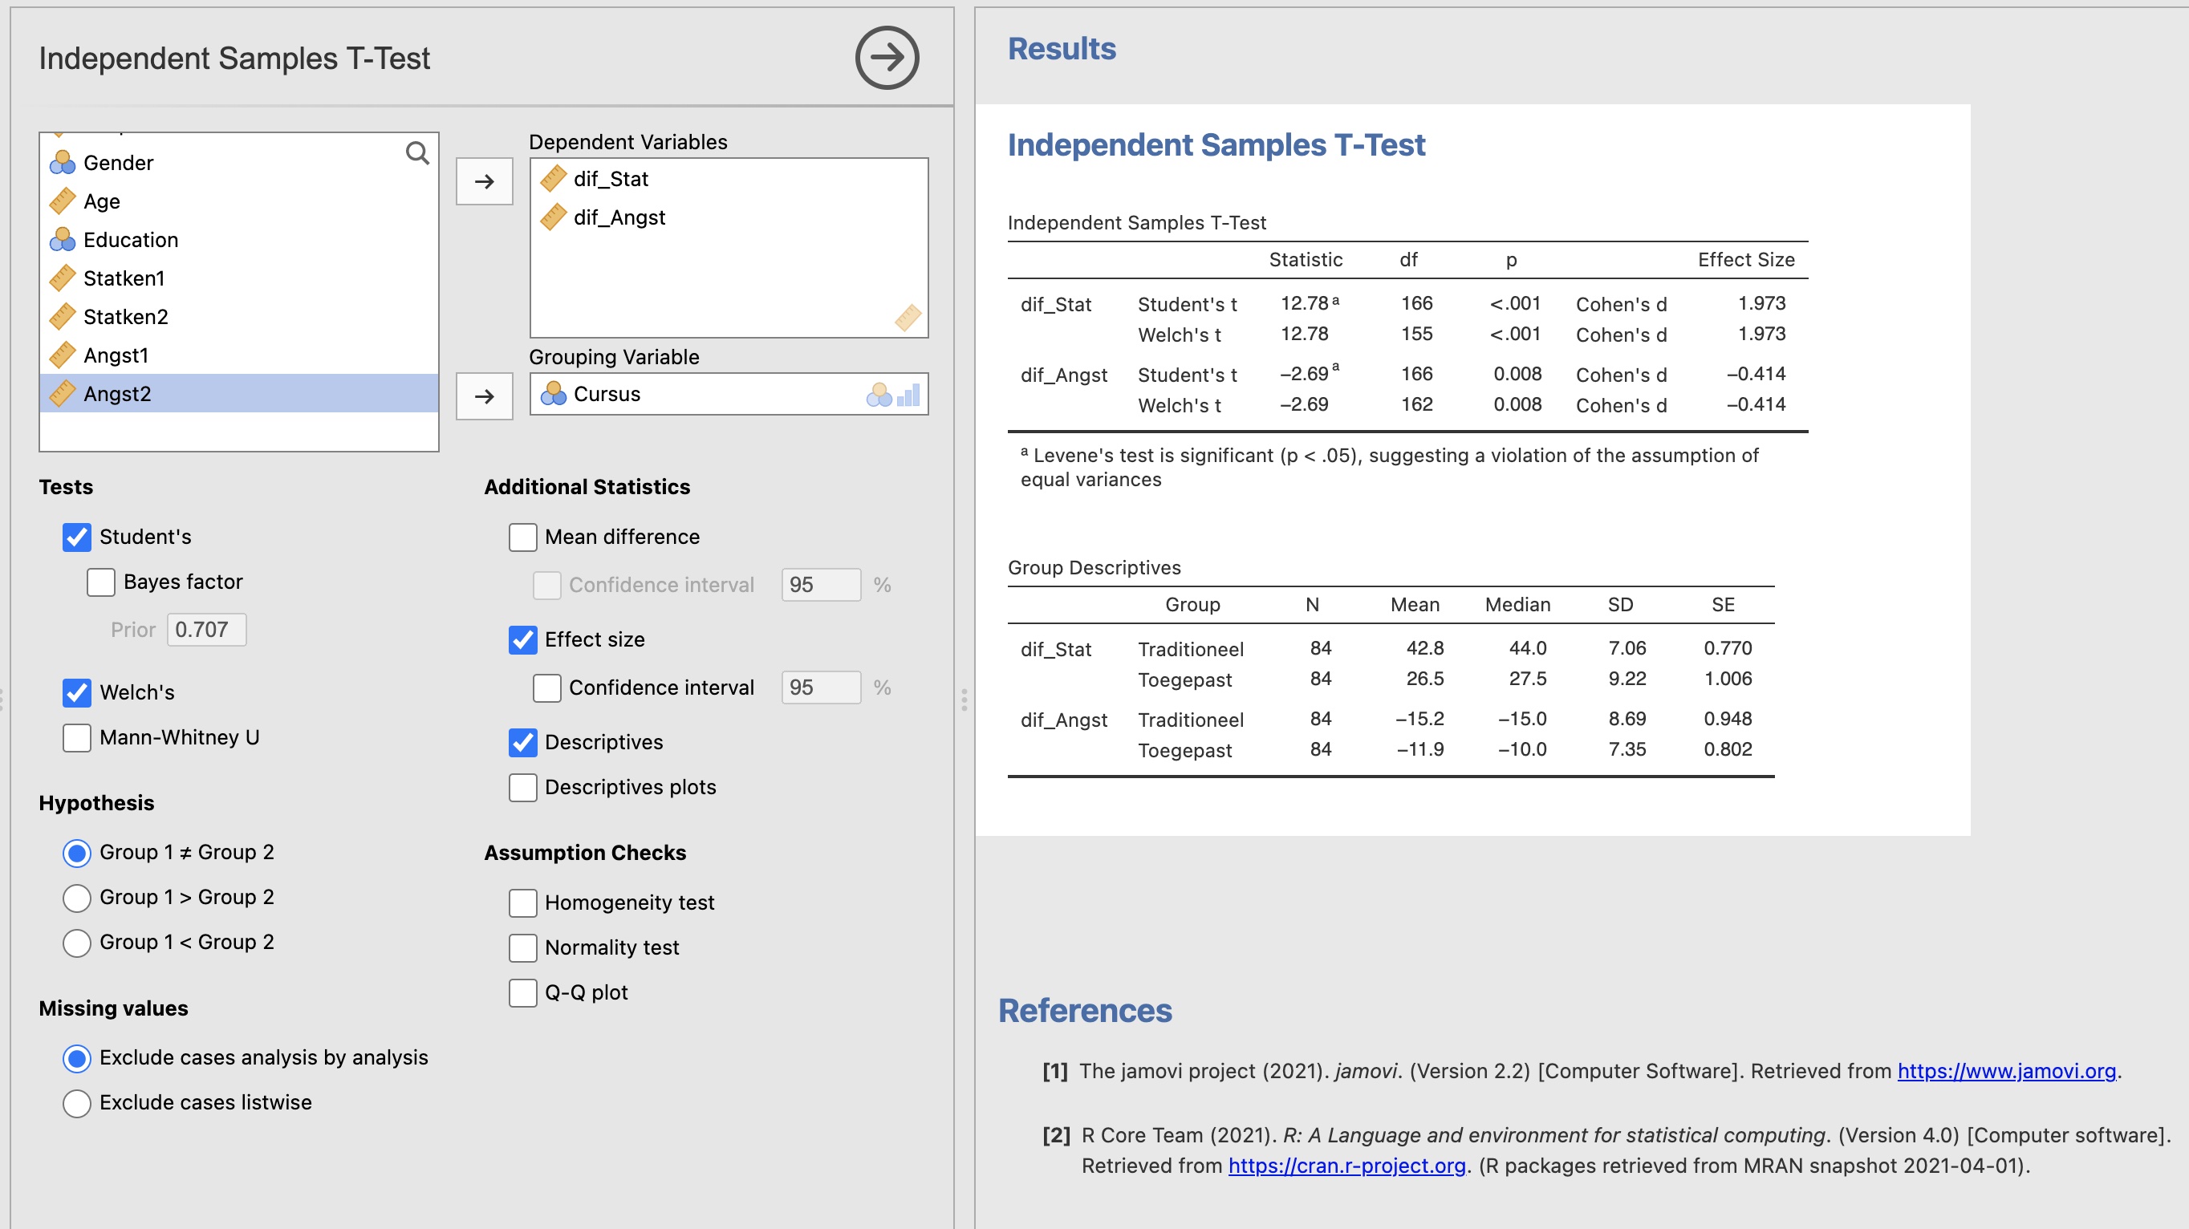This screenshot has height=1229, width=2189.
Task: Enable the Descriptives plots checkbox
Action: coord(522,787)
